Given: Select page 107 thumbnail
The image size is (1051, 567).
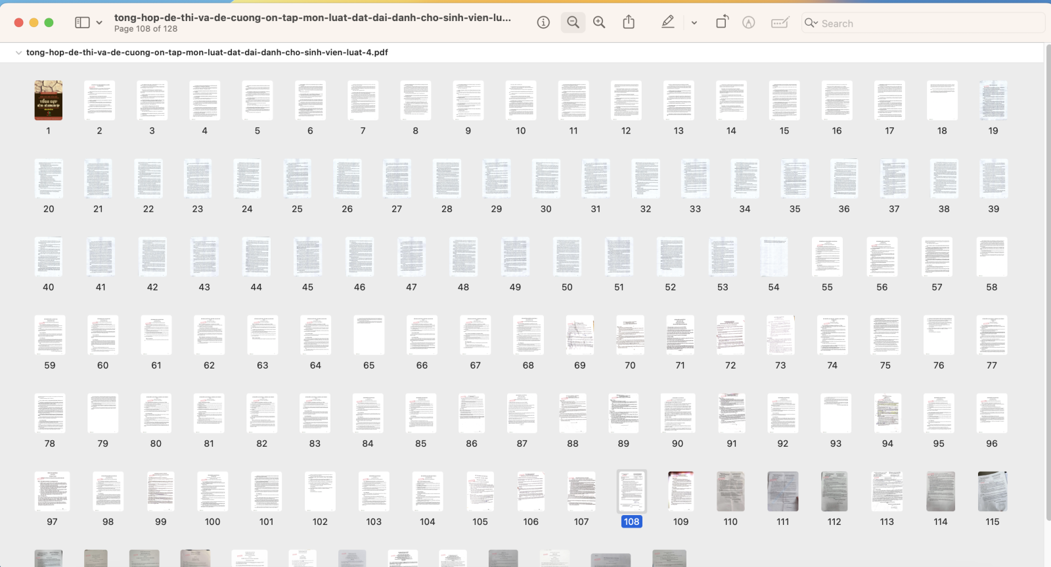Looking at the screenshot, I should [x=581, y=491].
